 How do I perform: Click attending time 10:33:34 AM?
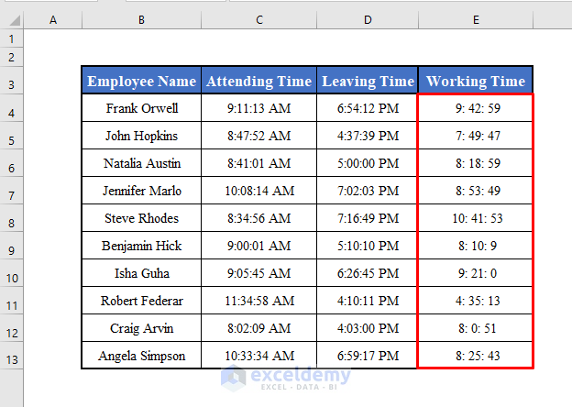point(259,356)
